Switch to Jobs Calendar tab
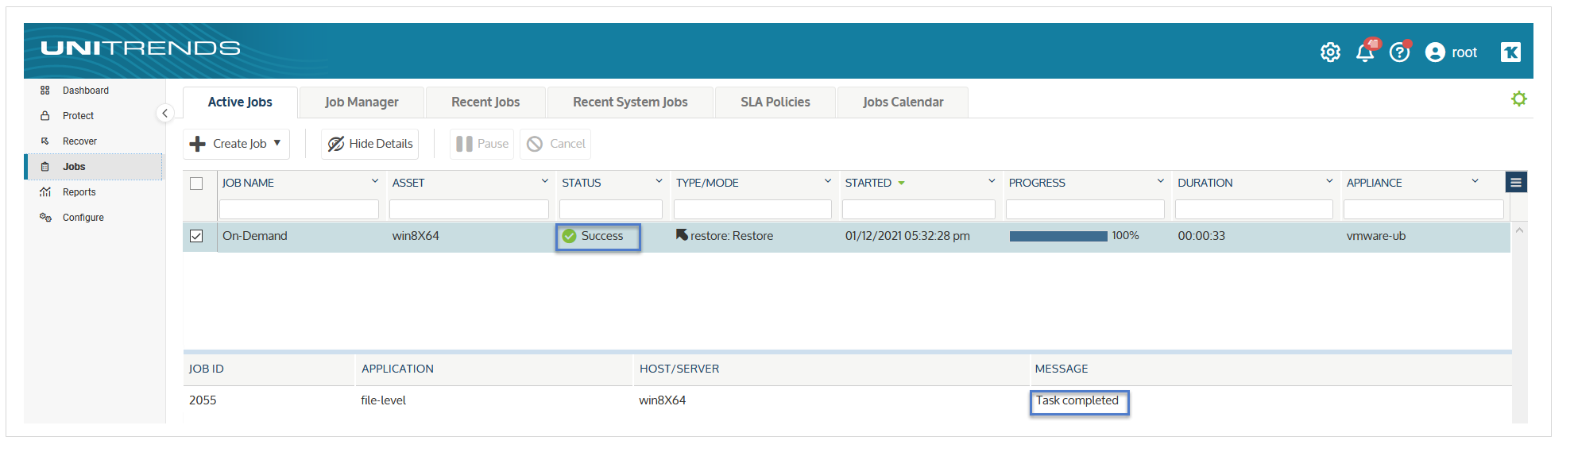This screenshot has height=460, width=1574. (903, 102)
